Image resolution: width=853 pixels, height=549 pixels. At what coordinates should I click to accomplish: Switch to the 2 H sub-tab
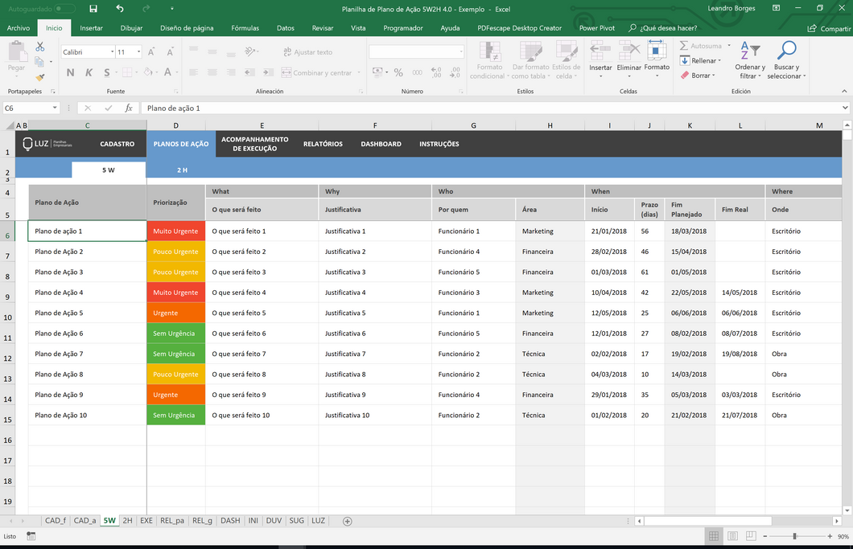(x=182, y=170)
